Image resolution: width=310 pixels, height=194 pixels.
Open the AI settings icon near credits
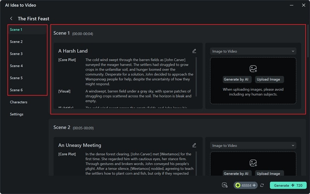[225, 185]
